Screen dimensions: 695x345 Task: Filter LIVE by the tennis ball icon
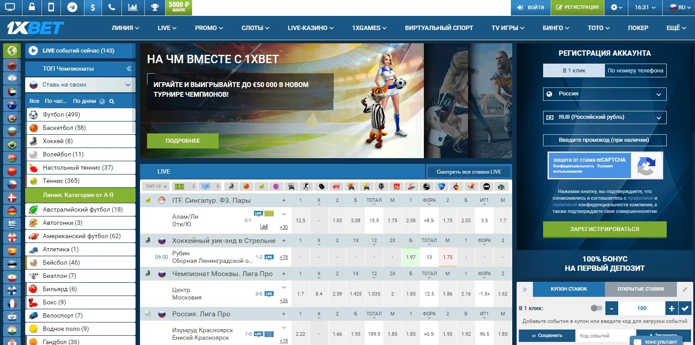point(261,186)
